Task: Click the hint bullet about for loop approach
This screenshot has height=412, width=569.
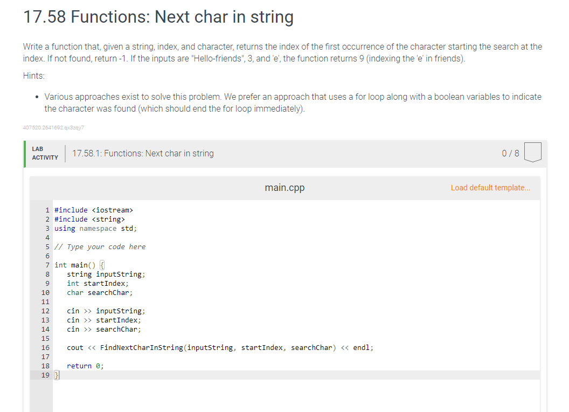Action: coord(293,103)
